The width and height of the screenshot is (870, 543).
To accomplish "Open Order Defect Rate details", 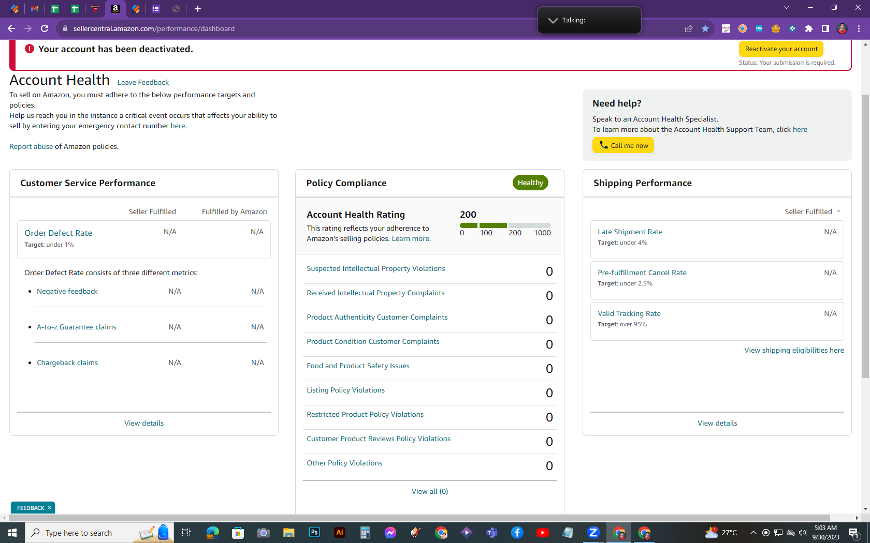I will click(x=59, y=233).
